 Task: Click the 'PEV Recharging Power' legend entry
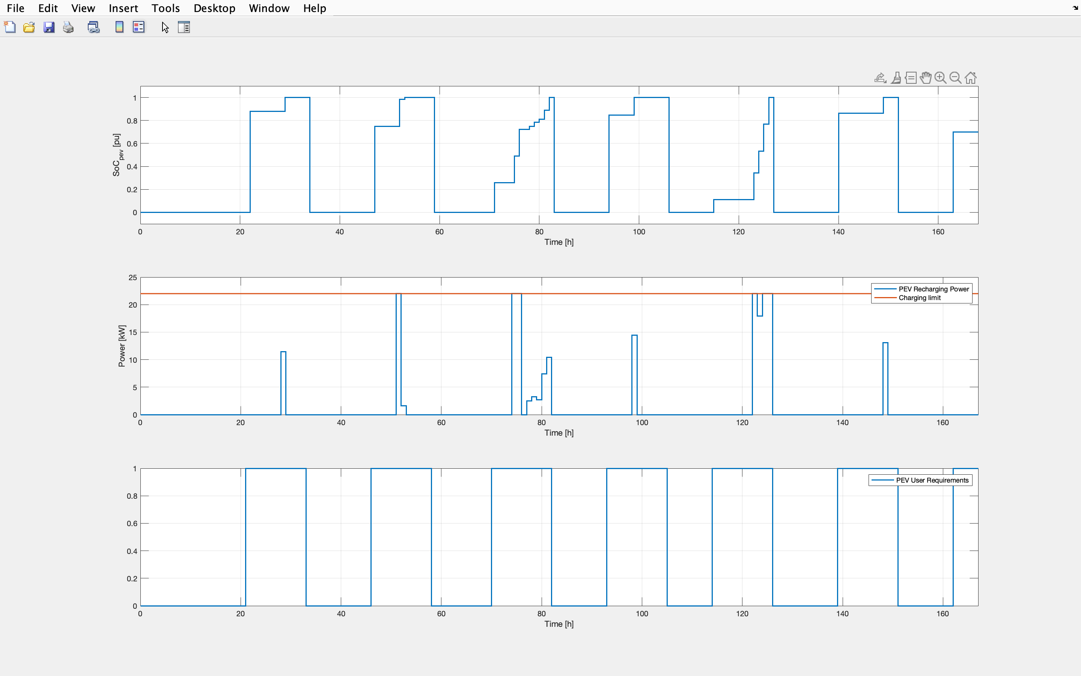click(933, 289)
